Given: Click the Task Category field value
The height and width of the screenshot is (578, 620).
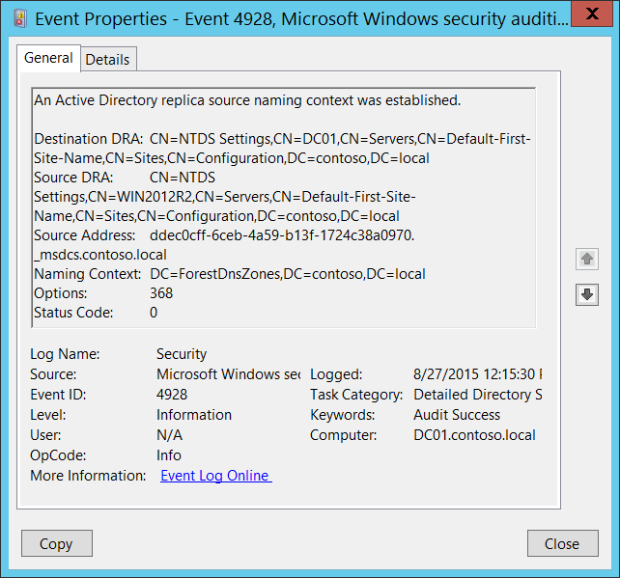Looking at the screenshot, I should click(477, 395).
